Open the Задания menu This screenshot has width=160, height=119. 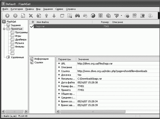[x=48, y=9]
